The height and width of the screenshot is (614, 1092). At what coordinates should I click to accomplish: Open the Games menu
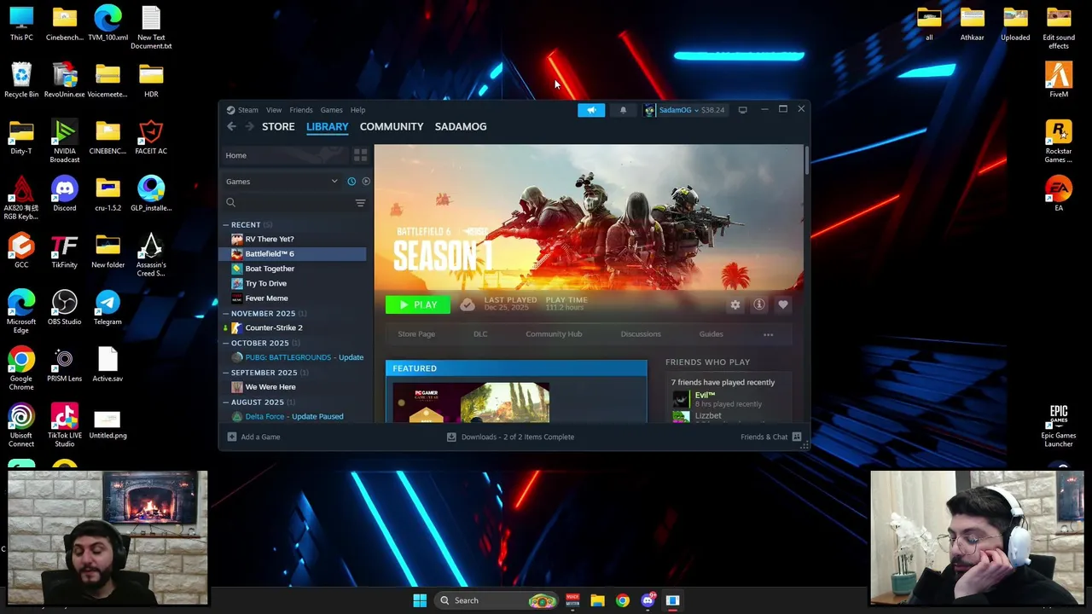click(331, 110)
